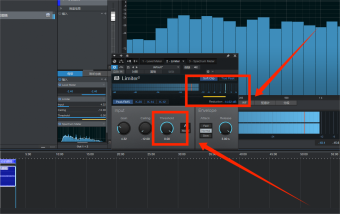Set Attack to Fast
The image size is (340, 214).
pyautogui.click(x=206, y=125)
